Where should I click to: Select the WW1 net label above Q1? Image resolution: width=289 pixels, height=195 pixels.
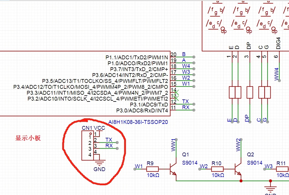click(x=173, y=145)
